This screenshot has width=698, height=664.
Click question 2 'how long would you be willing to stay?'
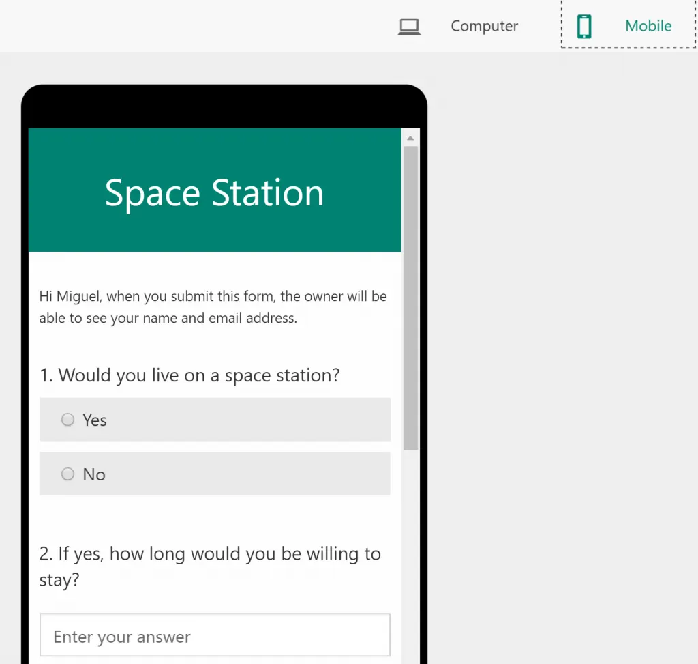click(x=210, y=566)
